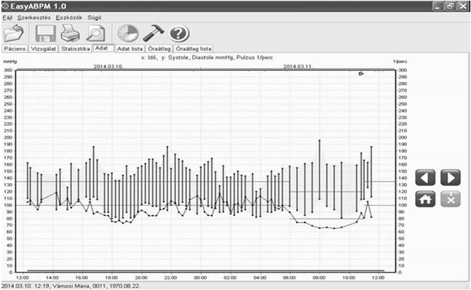The image size is (471, 290).
Task: Open print preview magnifier icon
Action: click(x=96, y=33)
